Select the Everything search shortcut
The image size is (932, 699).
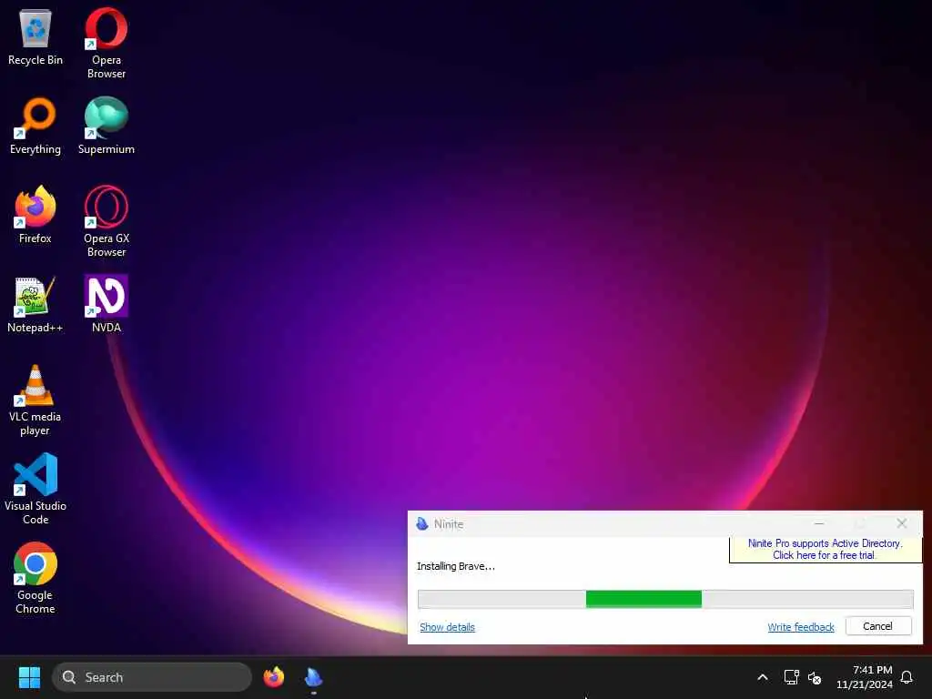(35, 126)
